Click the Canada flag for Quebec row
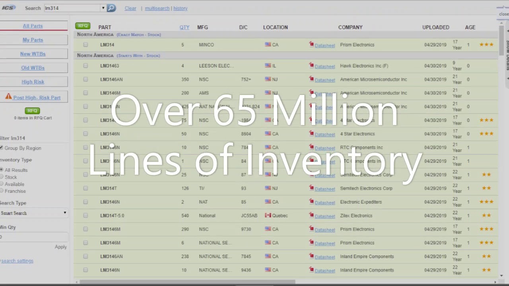Image resolution: width=509 pixels, height=286 pixels. [x=268, y=215]
